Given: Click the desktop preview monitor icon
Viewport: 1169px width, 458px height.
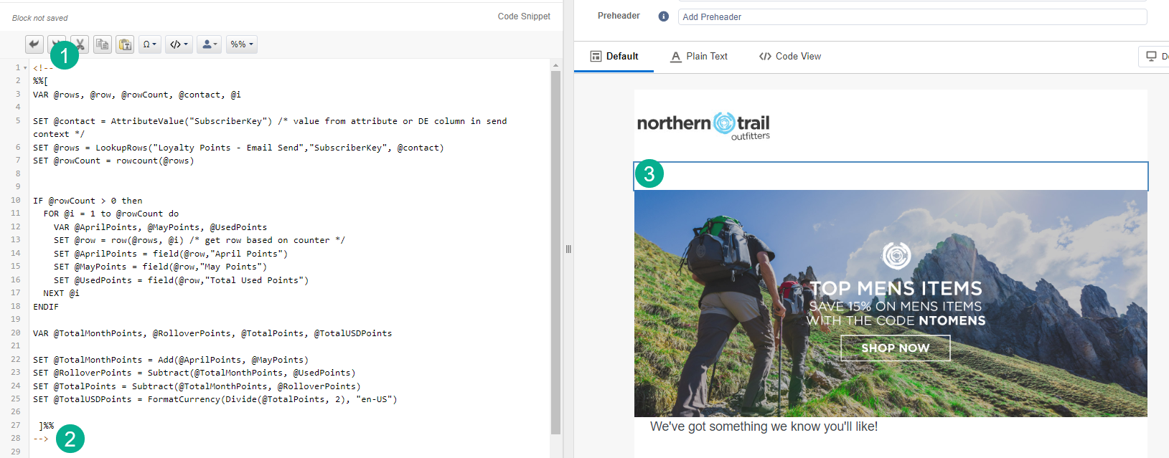Looking at the screenshot, I should [1151, 57].
